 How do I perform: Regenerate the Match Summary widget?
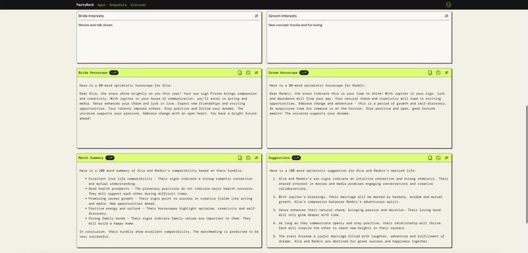248,158
